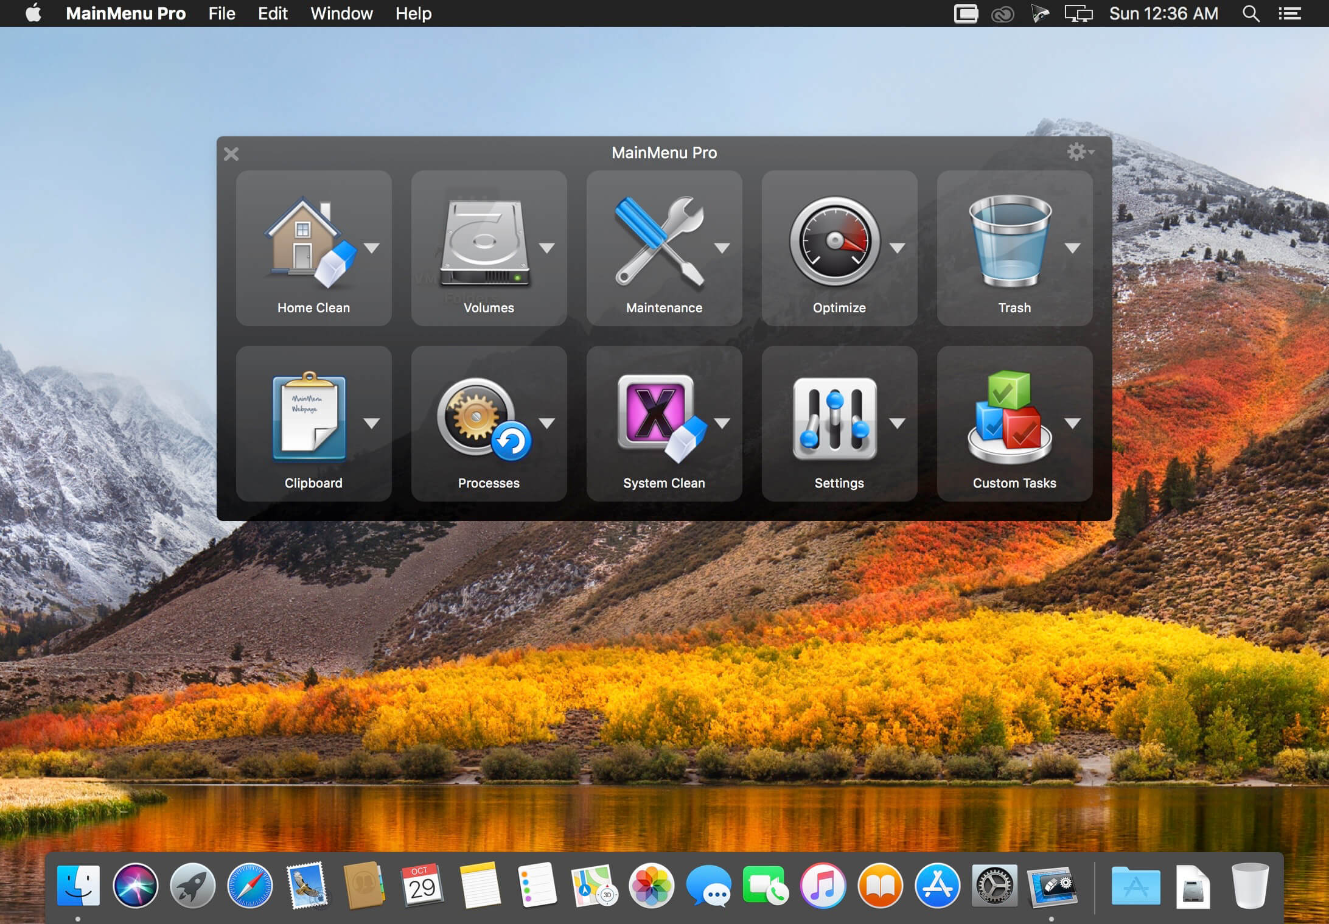Viewport: 1329px width, 924px height.
Task: Open the Custom Tasks cubes icon
Action: [x=1010, y=418]
